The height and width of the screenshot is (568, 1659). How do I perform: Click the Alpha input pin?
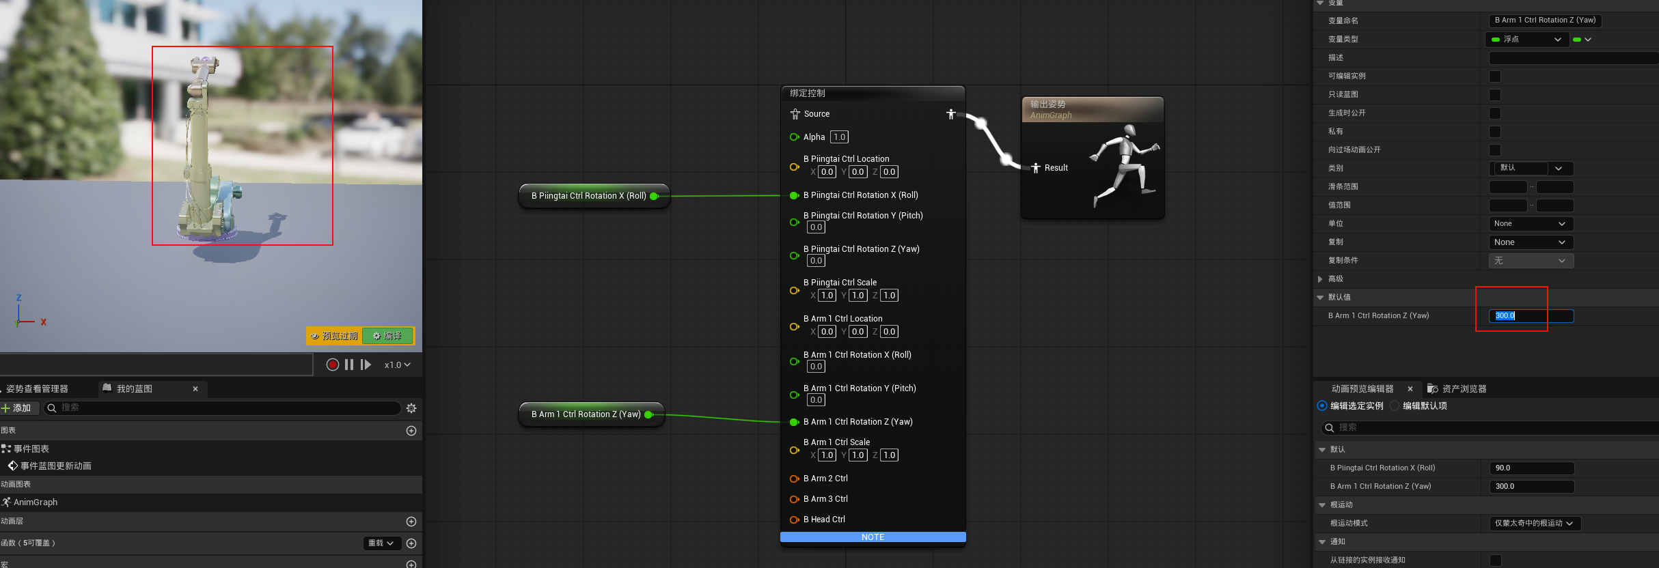[x=794, y=137]
